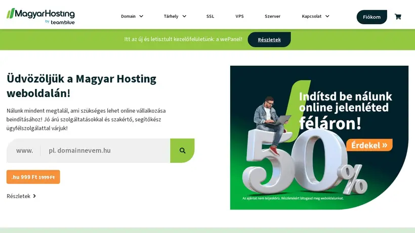Open the Tárhely menu item

[171, 16]
